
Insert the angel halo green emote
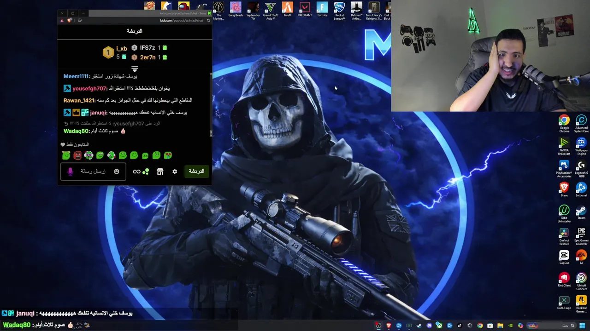66,155
